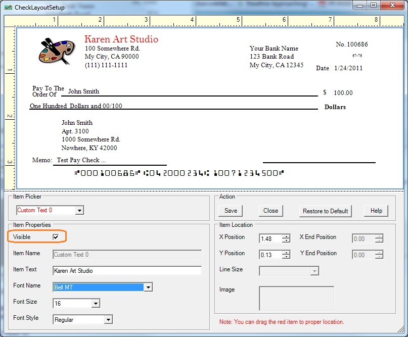Open Help for layout setup
This screenshot has height=337, width=408.
[376, 211]
